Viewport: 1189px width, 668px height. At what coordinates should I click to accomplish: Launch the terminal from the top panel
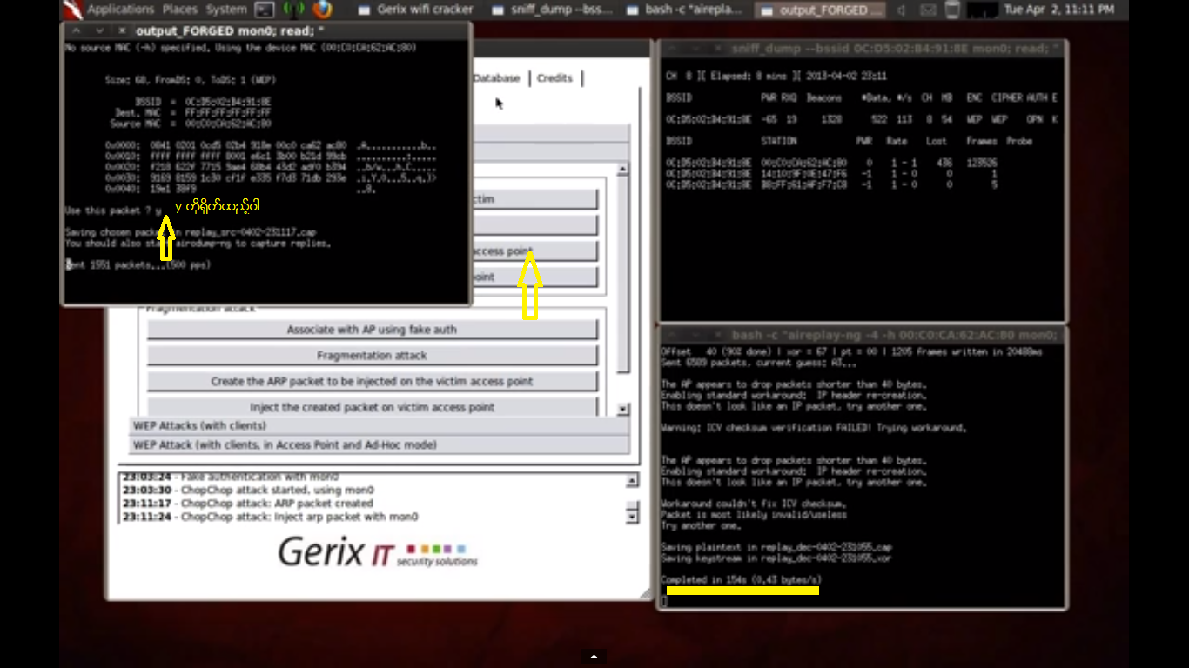[264, 10]
